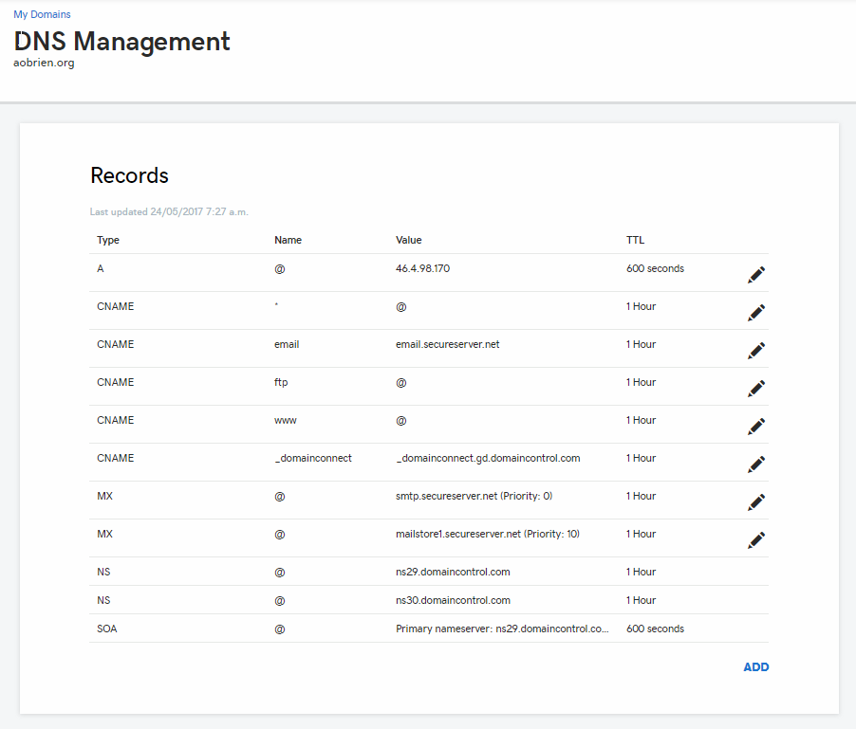Click ADD to create a new record
The width and height of the screenshot is (856, 729).
(x=756, y=666)
